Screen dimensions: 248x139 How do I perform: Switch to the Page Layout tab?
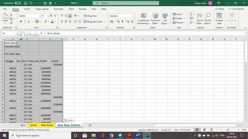point(42,9)
